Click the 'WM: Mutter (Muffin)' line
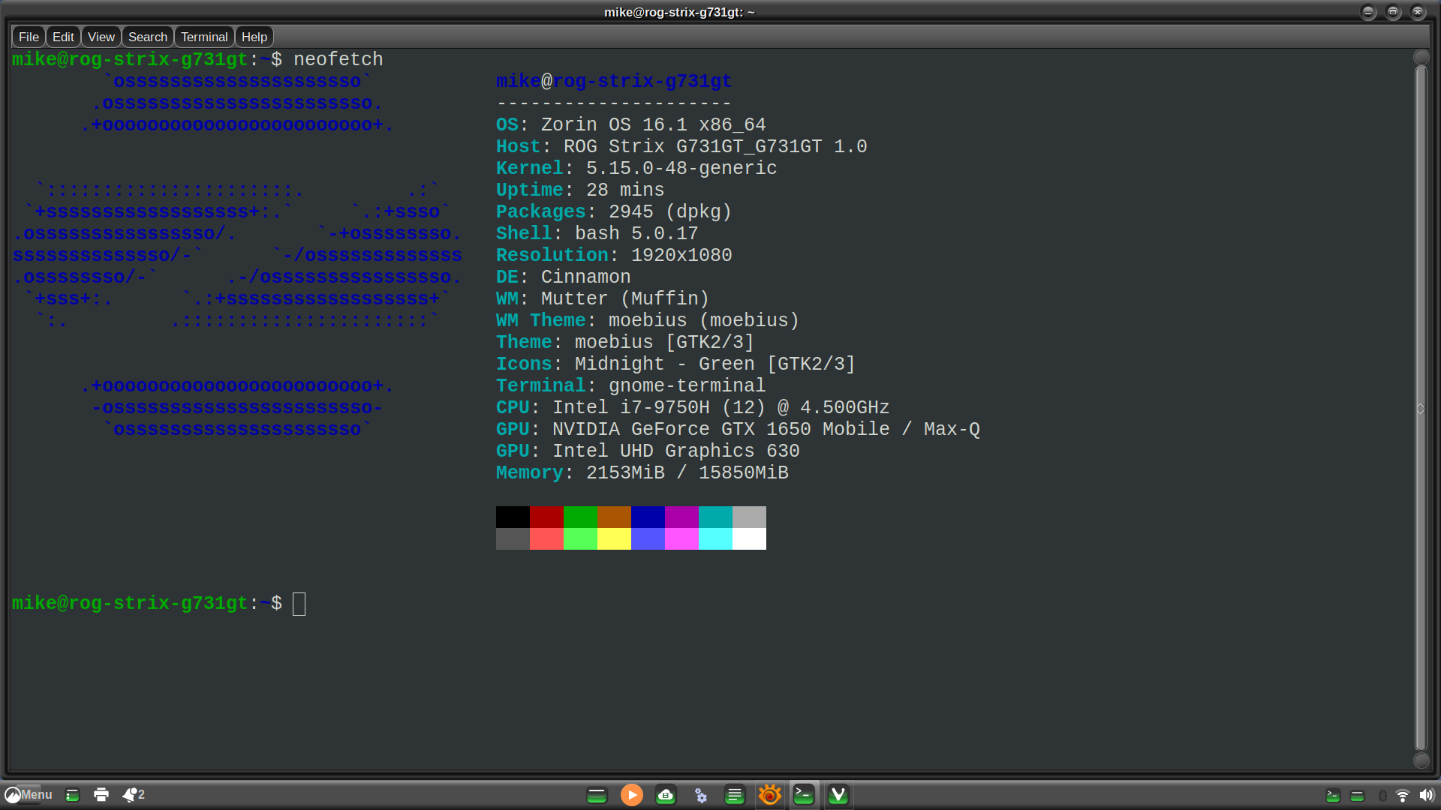Image resolution: width=1441 pixels, height=810 pixels. pyautogui.click(x=603, y=299)
